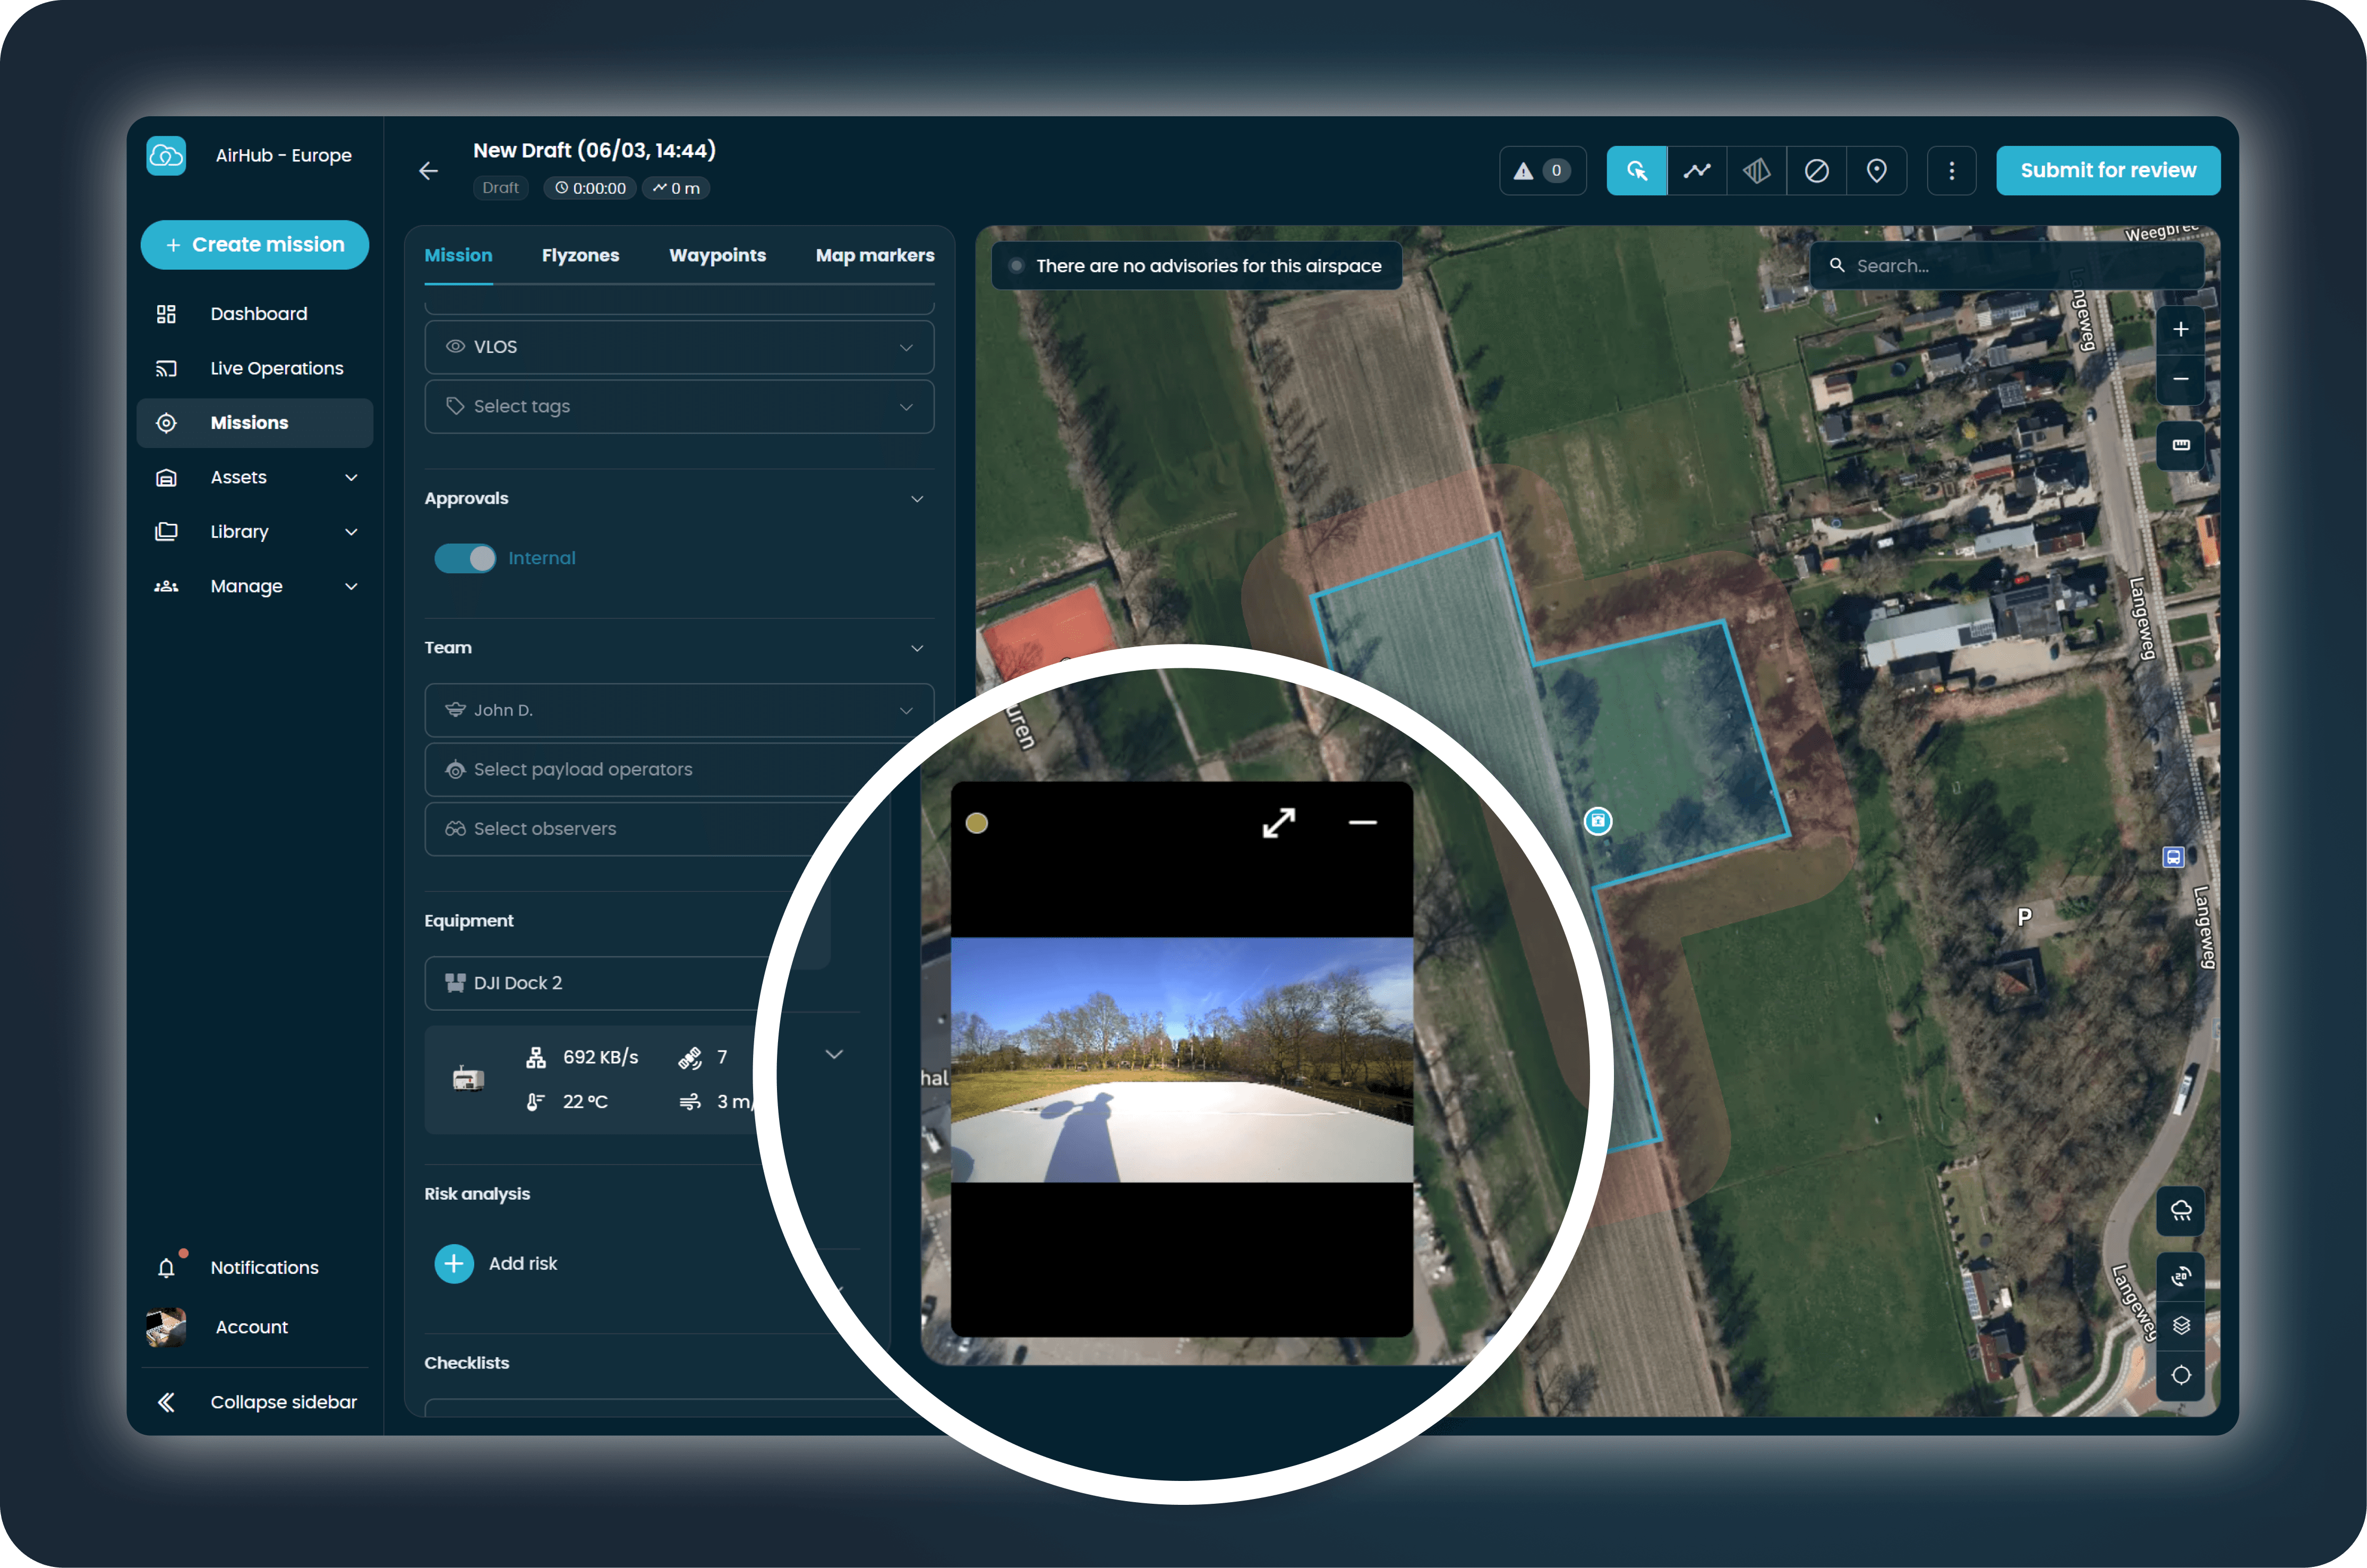Click the 0:00:00 flight duration badge
The image size is (2367, 1568).
(x=590, y=188)
